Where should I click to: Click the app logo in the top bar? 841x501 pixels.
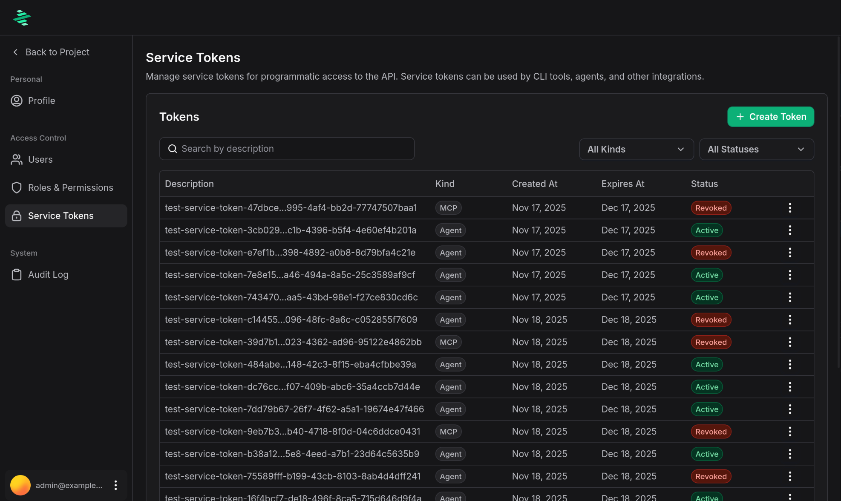coord(21,17)
